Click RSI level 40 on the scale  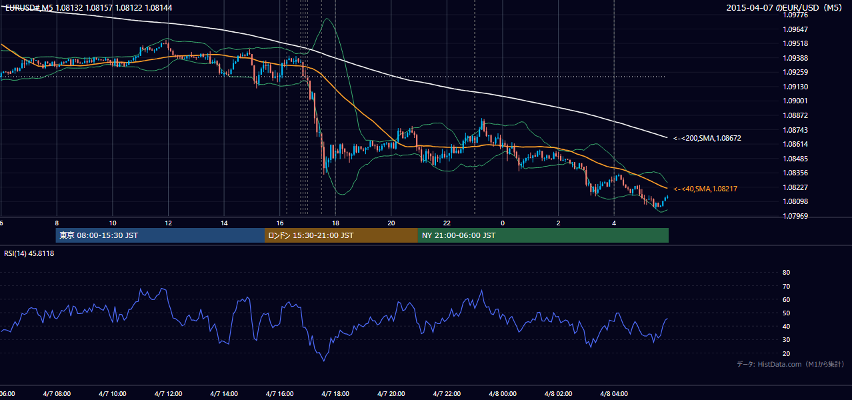(x=786, y=327)
